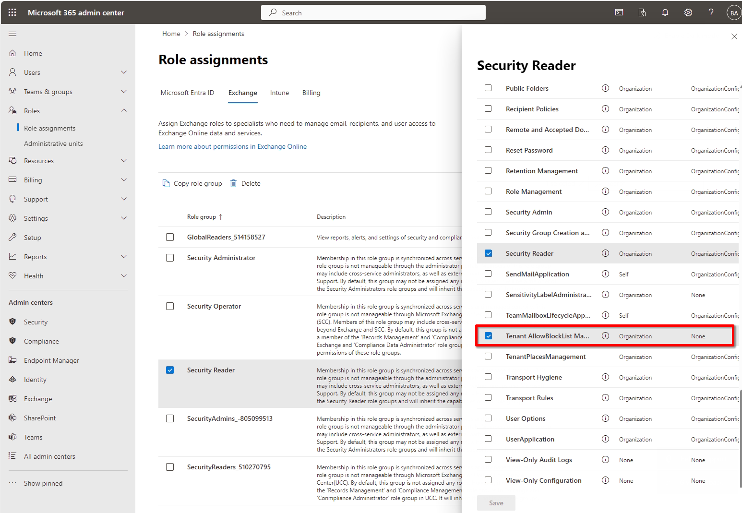Open Endpoint Manager admin center

click(51, 360)
